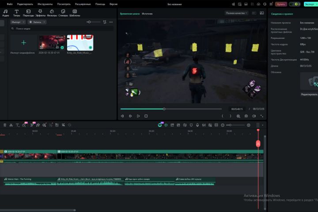Zoom out timeline with minus button
The image size is (318, 212).
point(223,125)
